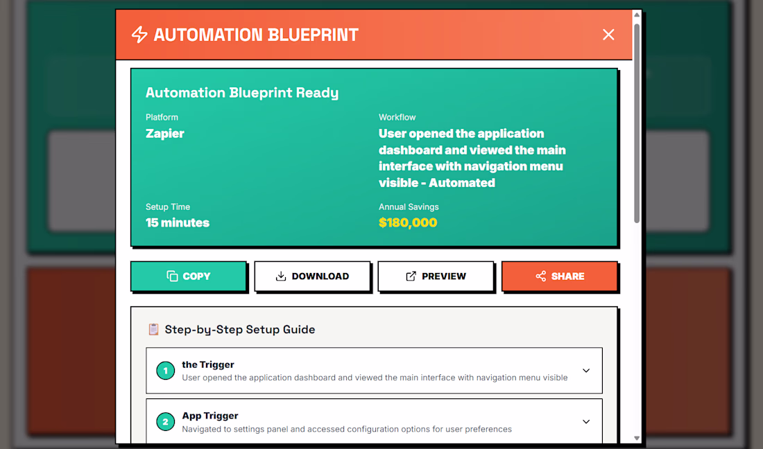
Task: Click step 1 description about application dashboard
Action: (x=375, y=378)
